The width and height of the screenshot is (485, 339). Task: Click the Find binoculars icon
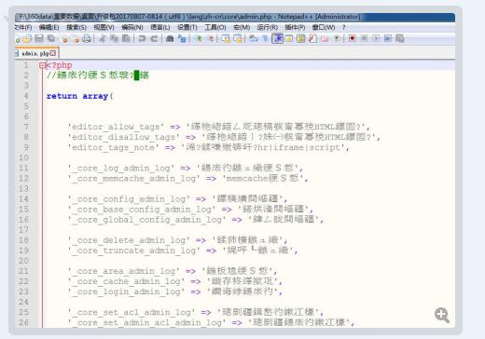pyautogui.click(x=170, y=38)
